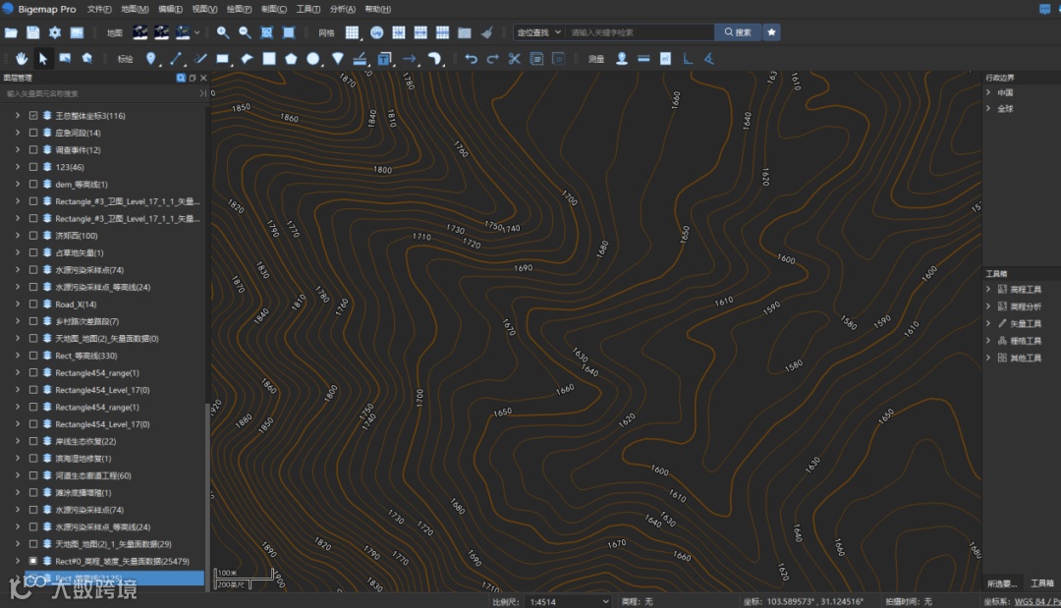Click the star favorites button
Image resolution: width=1061 pixels, height=608 pixels.
tap(771, 32)
